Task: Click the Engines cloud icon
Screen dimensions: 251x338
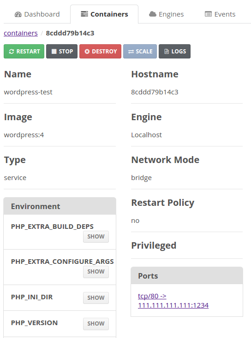Action: tap(153, 14)
